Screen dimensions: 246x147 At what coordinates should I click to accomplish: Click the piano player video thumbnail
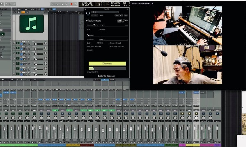pyautogui.click(x=188, y=26)
